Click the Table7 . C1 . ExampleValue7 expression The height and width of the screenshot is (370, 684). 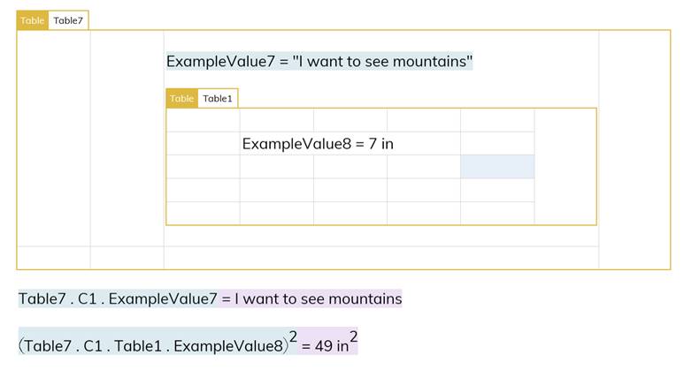click(x=118, y=298)
